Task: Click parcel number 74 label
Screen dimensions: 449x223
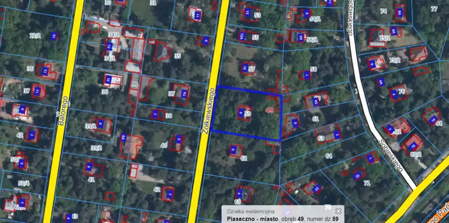Action: [383, 11]
